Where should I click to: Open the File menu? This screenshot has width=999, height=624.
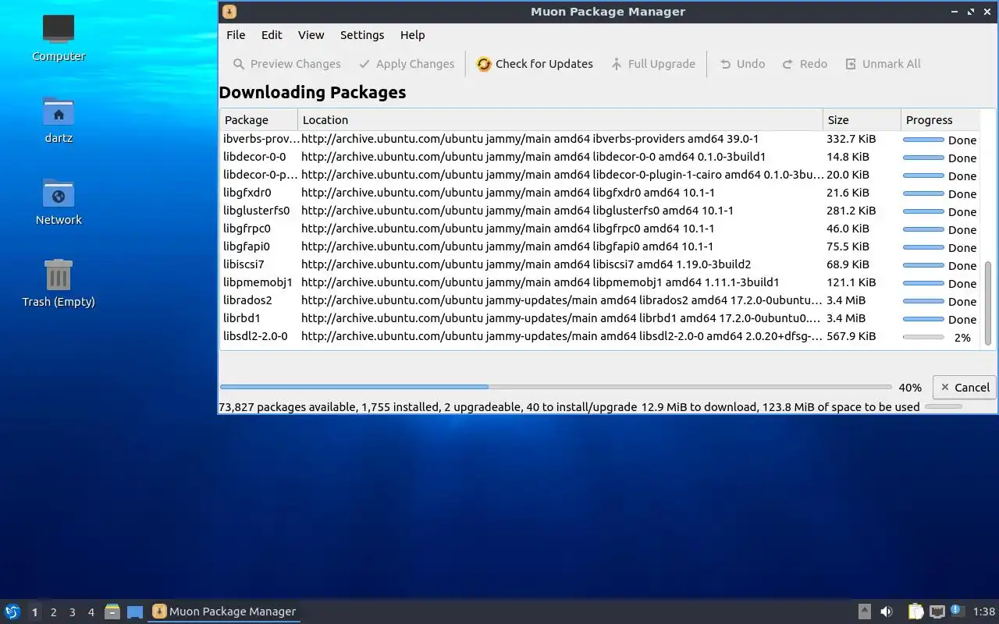click(236, 35)
